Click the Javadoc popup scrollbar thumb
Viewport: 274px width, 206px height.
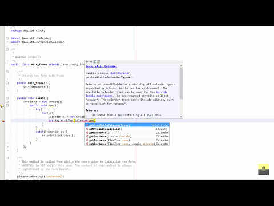coord(181,83)
